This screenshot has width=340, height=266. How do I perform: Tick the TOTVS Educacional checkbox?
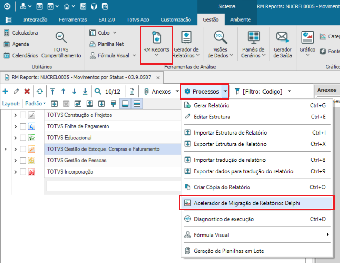point(23,138)
